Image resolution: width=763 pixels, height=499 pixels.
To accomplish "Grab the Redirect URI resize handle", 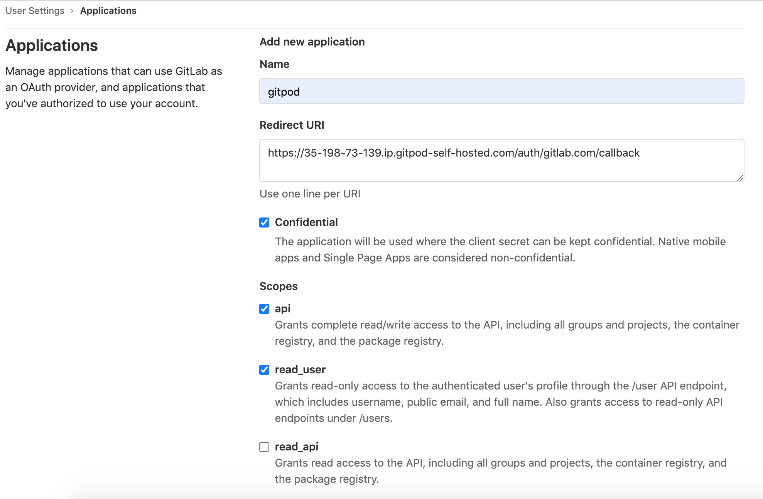I will coord(740,178).
